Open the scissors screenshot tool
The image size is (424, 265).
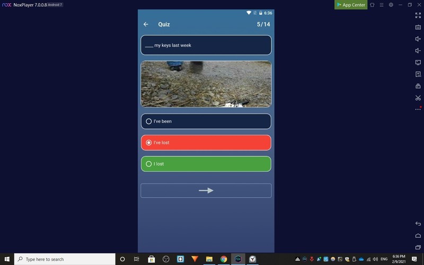coord(418,98)
